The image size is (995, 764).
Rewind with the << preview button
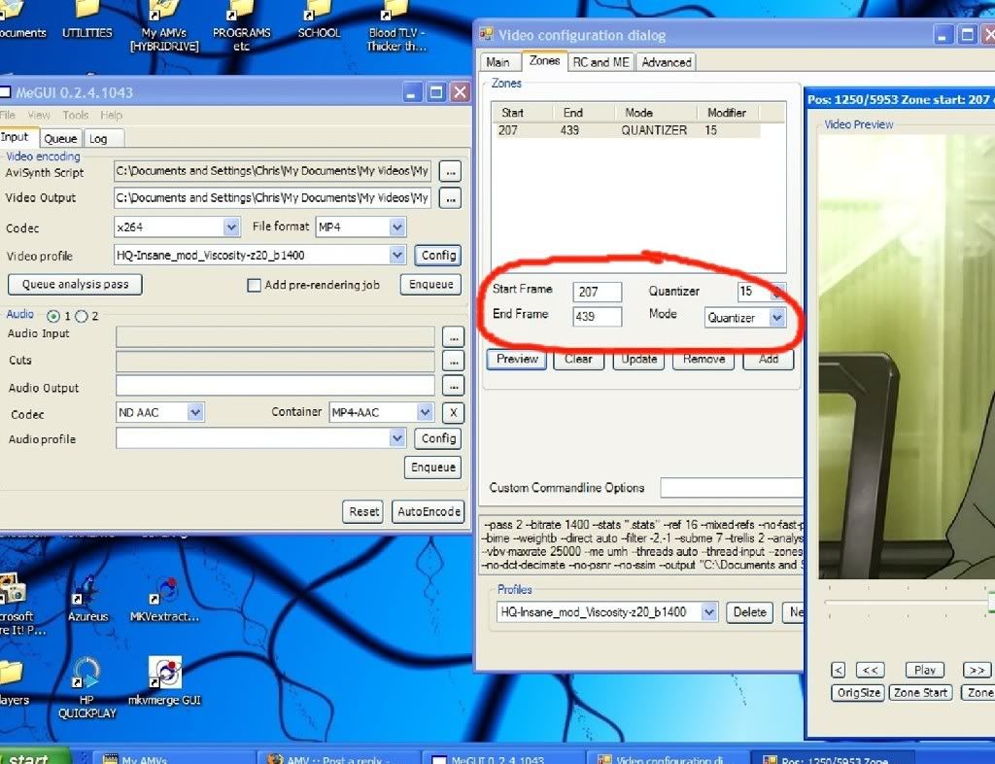pos(870,670)
